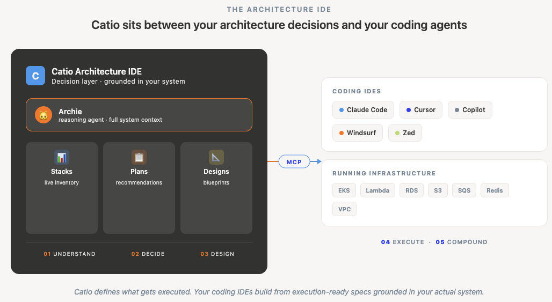This screenshot has height=302, width=552.
Task: Click the blue Catio C logo icon
Action: tap(35, 76)
